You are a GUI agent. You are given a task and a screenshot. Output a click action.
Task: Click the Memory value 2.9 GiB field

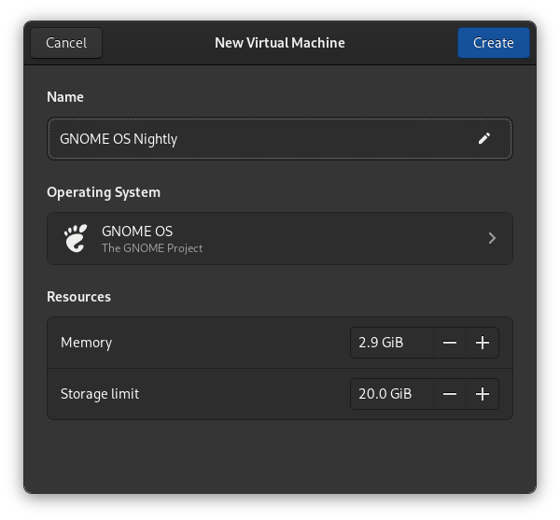(x=392, y=343)
